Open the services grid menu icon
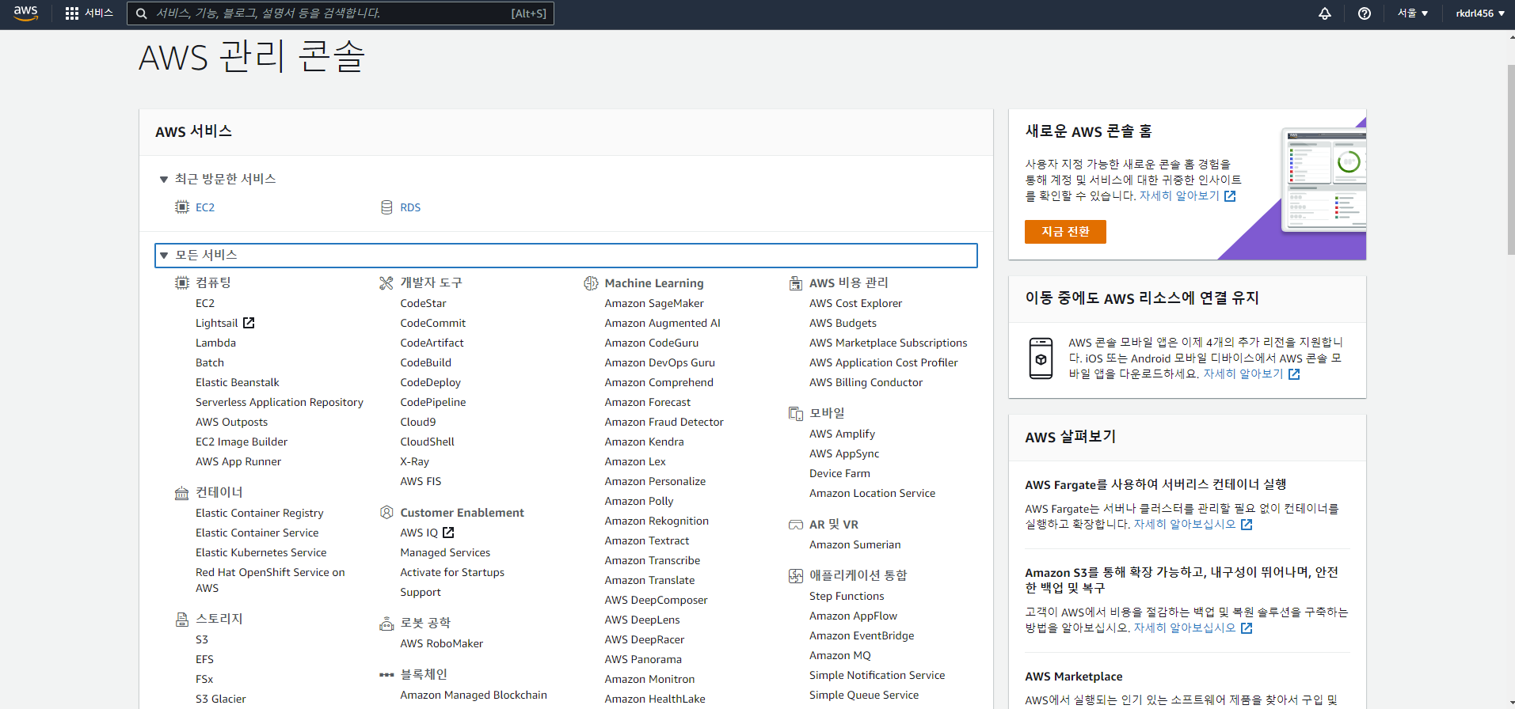 pyautogui.click(x=72, y=13)
